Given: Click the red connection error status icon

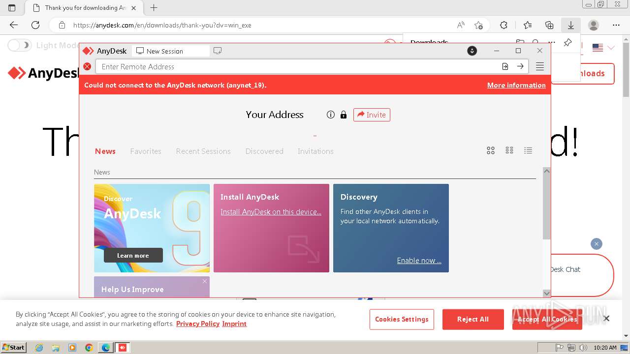Looking at the screenshot, I should tap(87, 66).
